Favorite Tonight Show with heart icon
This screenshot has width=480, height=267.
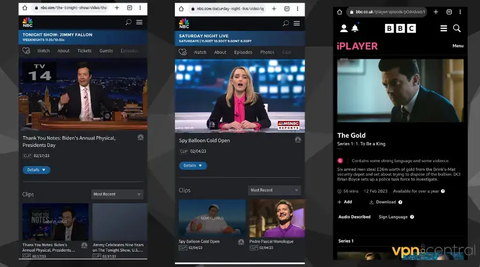pos(26,51)
